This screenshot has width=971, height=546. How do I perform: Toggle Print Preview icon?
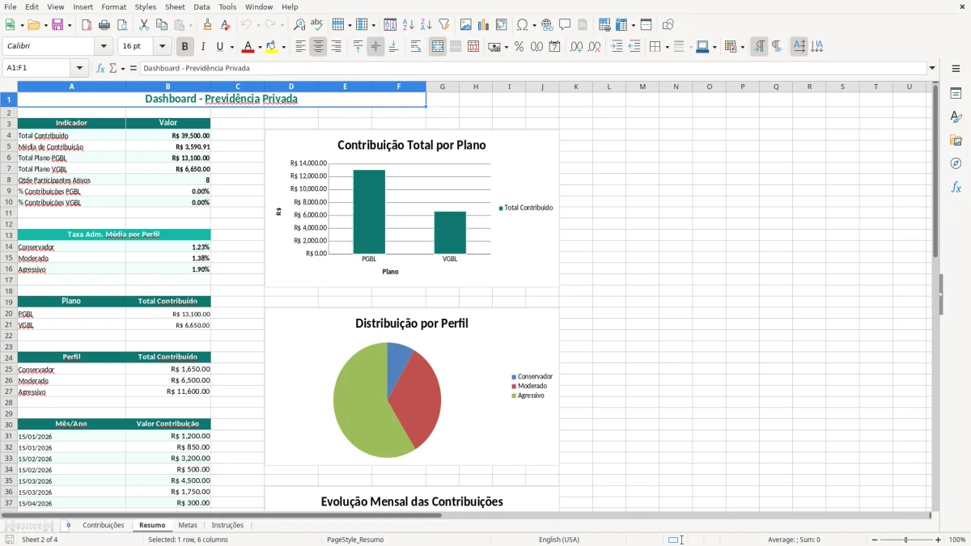pos(122,25)
